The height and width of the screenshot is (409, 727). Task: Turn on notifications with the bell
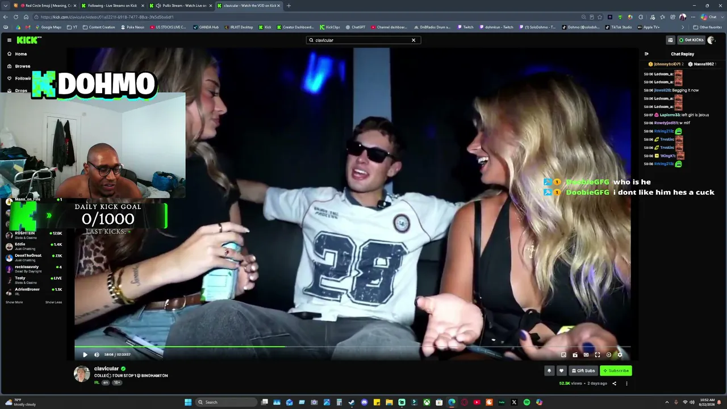(x=549, y=371)
